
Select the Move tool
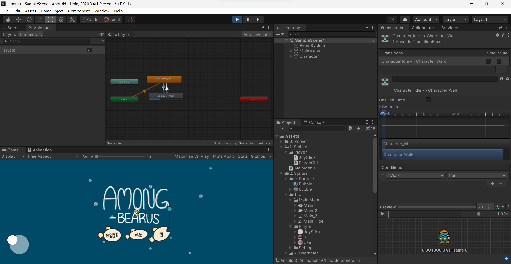click(x=19, y=19)
